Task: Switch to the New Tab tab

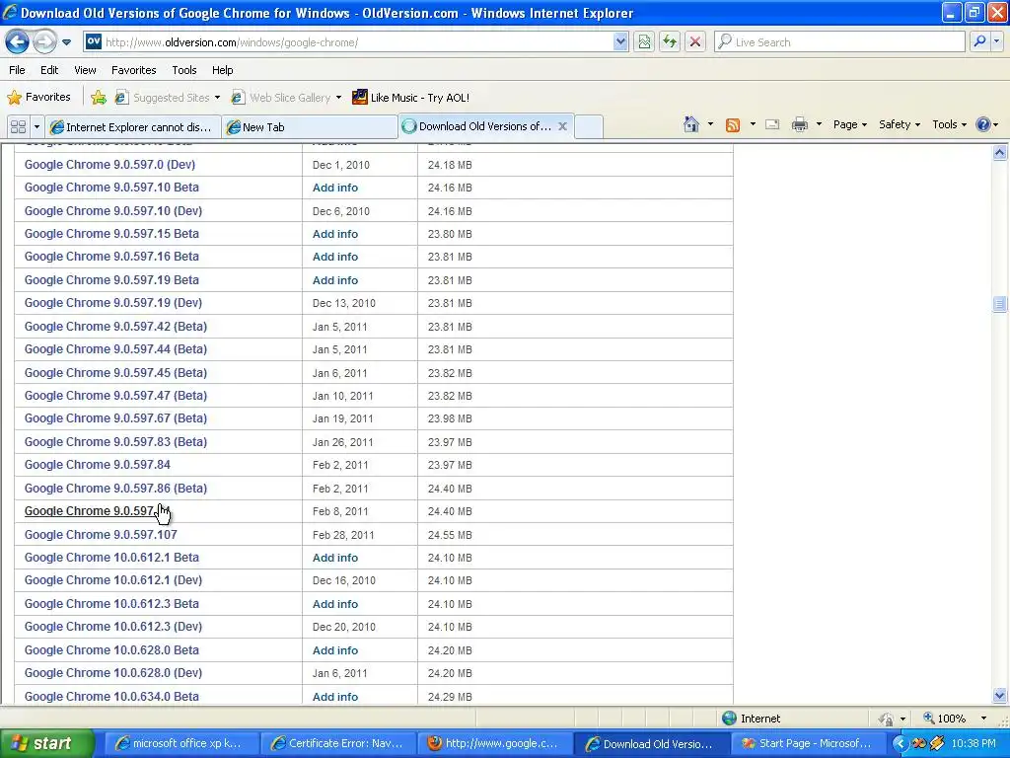Action: coord(309,127)
